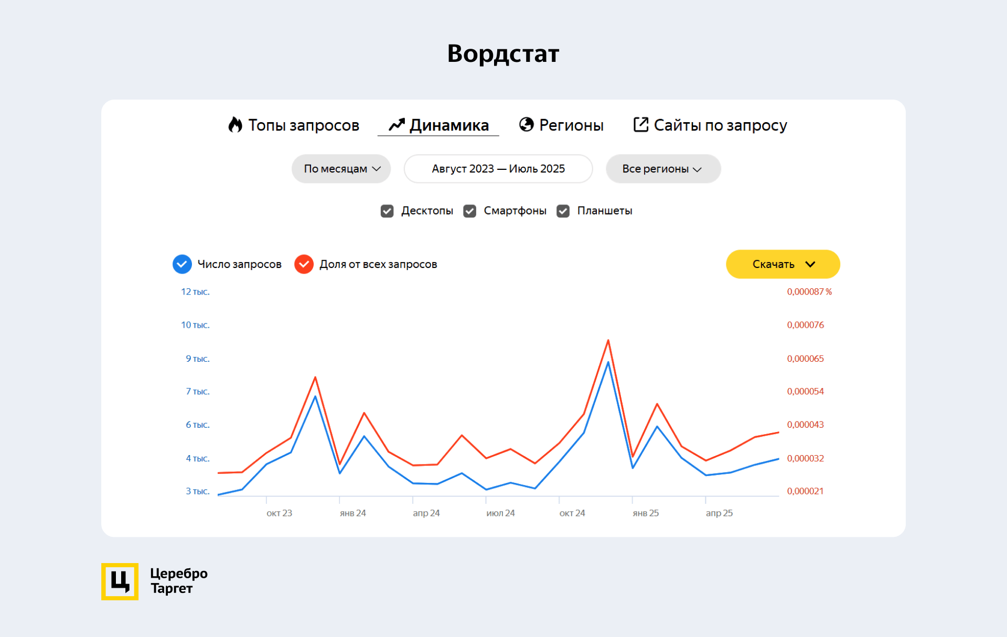
Task: Click the chevron arrow on the Скачать button
Action: point(810,264)
